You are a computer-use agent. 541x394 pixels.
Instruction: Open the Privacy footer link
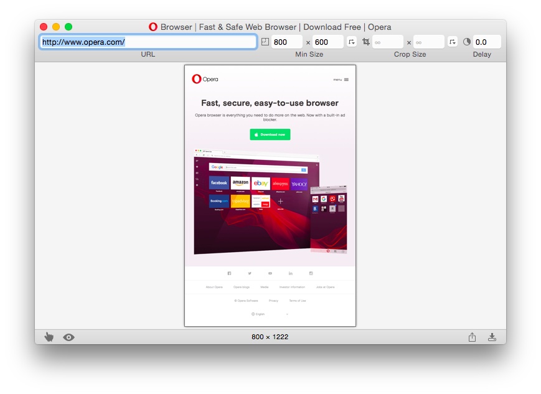[x=273, y=301]
